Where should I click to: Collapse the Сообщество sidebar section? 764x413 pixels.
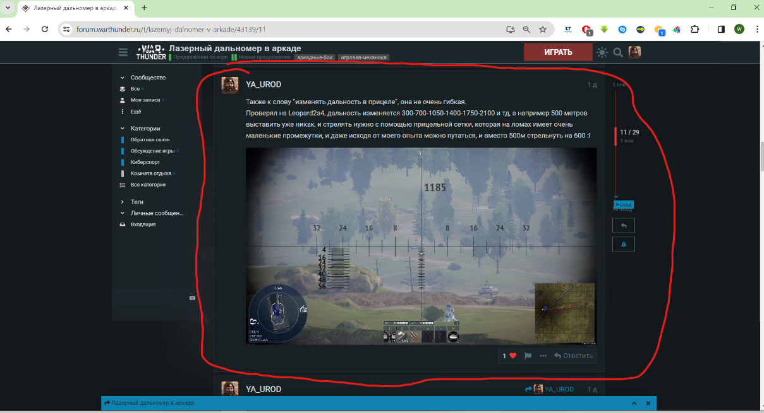click(x=123, y=78)
